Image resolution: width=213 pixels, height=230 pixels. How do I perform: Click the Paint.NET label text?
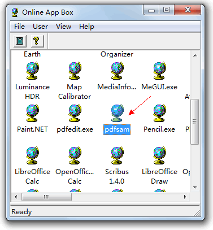point(32,129)
